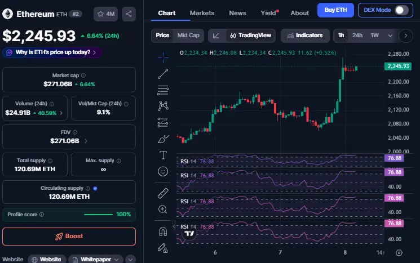Open chart settings gear icon
Image resolution: width=420 pixels, height=263 pixels.
399,252
